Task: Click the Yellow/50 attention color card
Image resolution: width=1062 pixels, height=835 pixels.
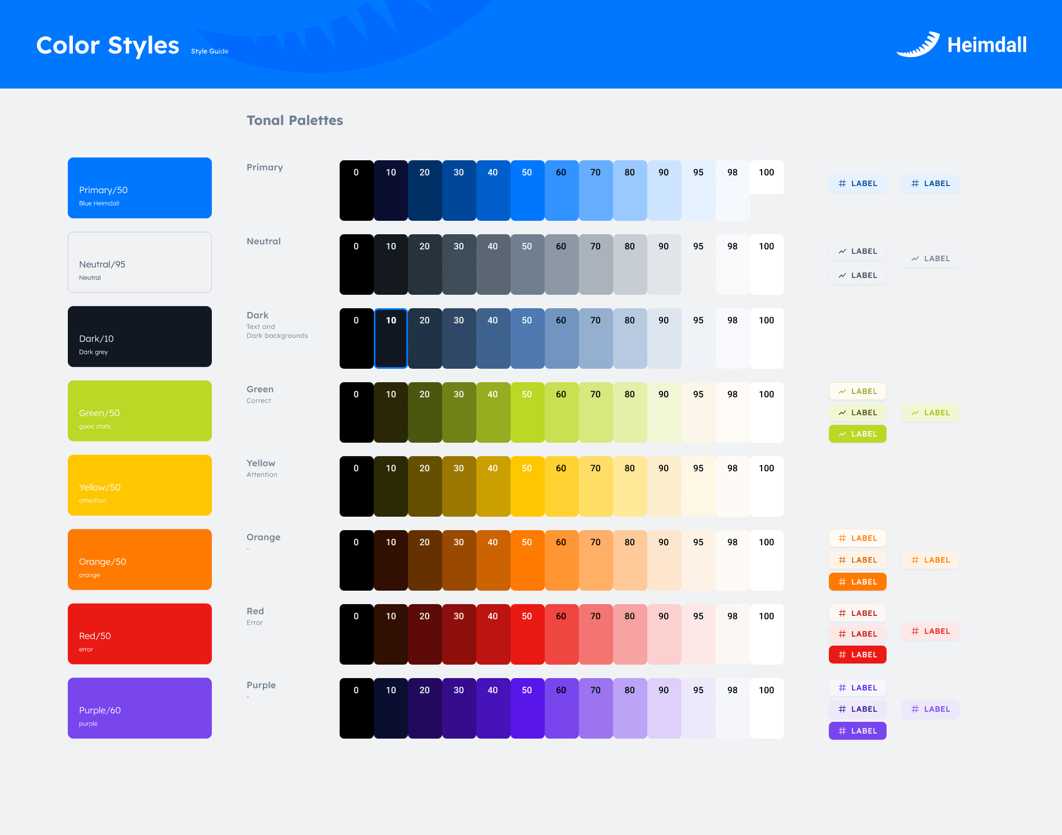Action: [140, 485]
